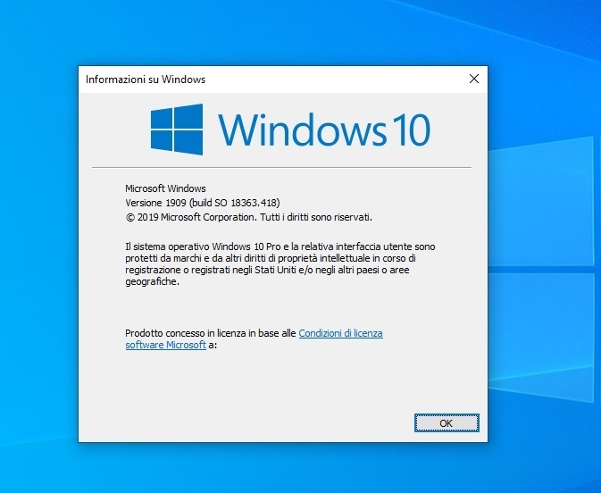Click the 2019 Microsoft Corporation copyright line
Viewport: 601px width, 493px height.
249,217
